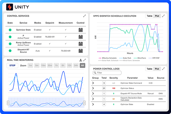Click the monitoring navigator overview chart
This screenshot has width=171, height=114.
point(46,103)
